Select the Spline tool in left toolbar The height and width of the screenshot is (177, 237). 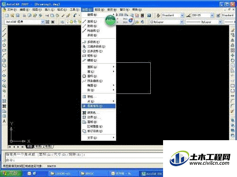pos(4,71)
